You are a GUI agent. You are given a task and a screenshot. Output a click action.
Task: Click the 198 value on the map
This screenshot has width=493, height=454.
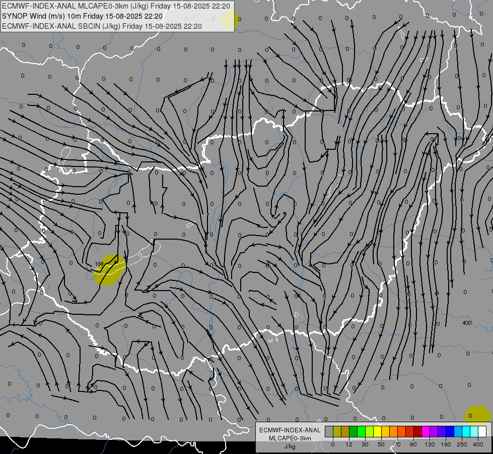[x=99, y=264]
